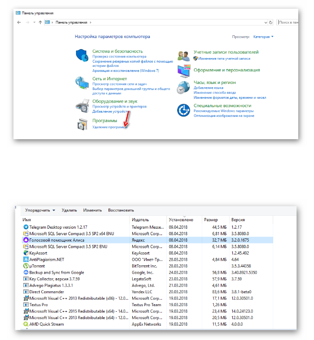Click the Добавление языка link
The image size is (314, 340).
click(x=208, y=88)
